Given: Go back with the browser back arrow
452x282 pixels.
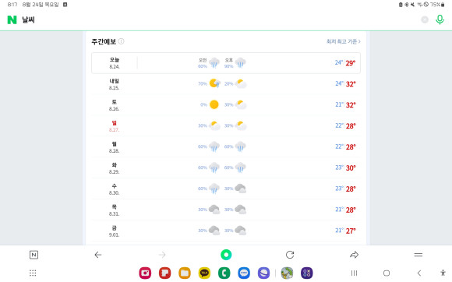Looking at the screenshot, I should (98, 255).
